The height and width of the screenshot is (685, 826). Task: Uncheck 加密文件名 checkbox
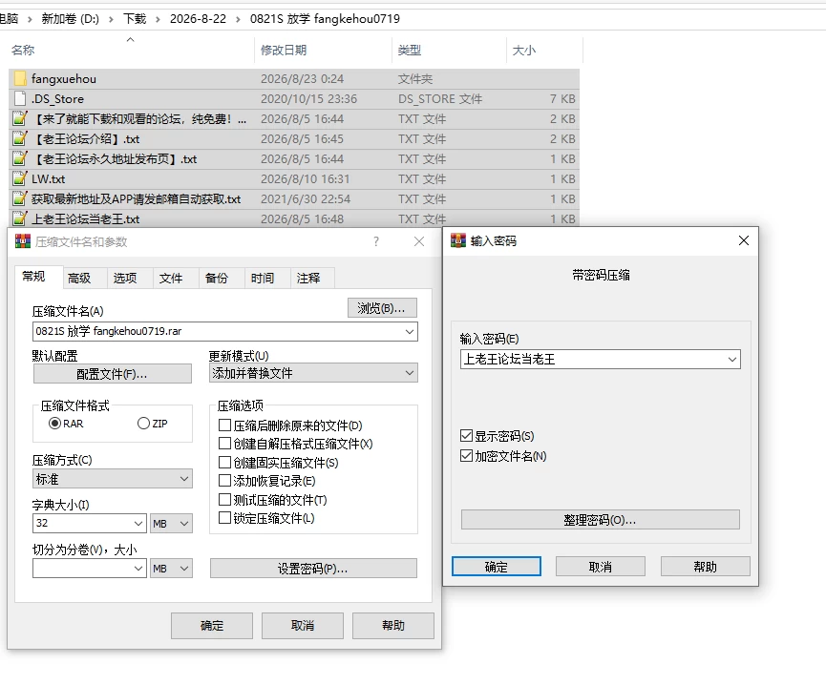click(466, 456)
